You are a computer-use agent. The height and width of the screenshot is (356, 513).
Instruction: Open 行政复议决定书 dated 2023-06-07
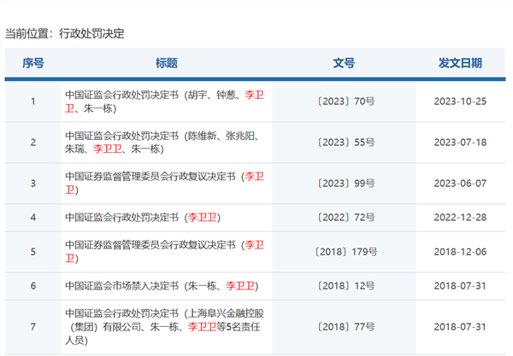pos(164,184)
